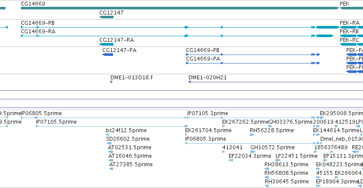Select the RH38613.5prime EST label
Image resolution: width=363 pixels, height=188 pixels.
coord(286,165)
